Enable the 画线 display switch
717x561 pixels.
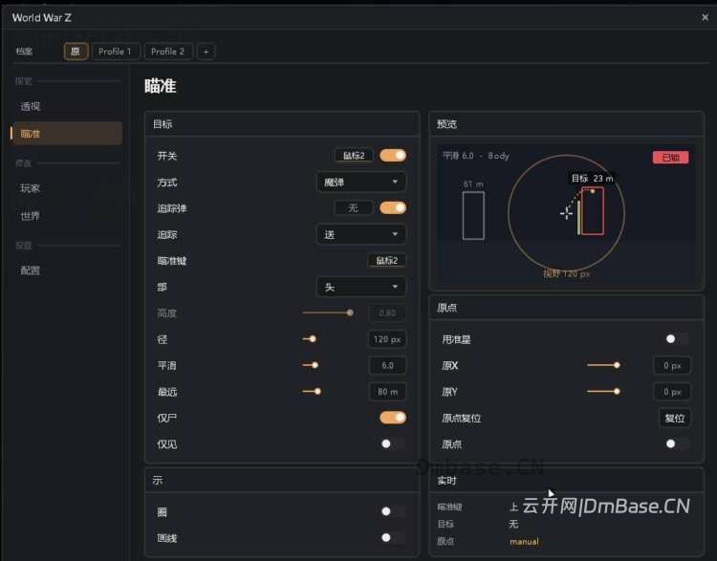pos(393,538)
